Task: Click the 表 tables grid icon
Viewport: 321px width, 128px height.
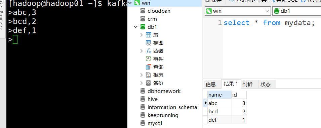Action: tap(149, 35)
